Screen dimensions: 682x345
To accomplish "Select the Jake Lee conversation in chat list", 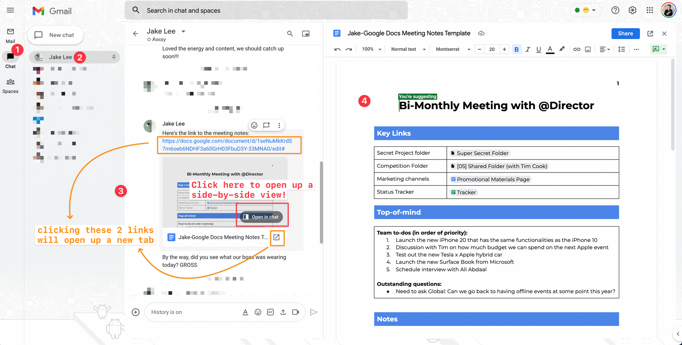I will pos(74,57).
